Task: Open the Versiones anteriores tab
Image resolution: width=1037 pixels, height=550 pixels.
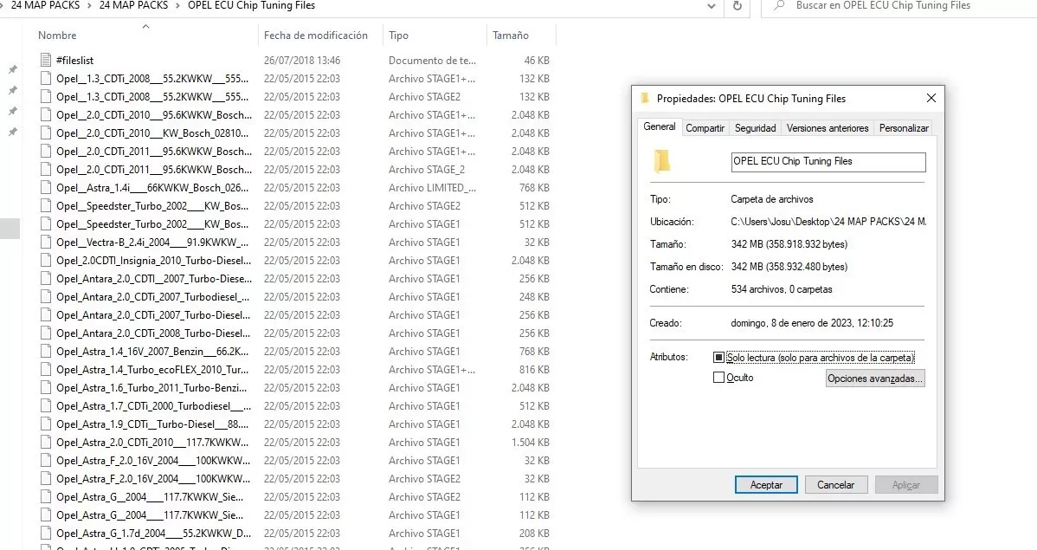Action: coord(828,127)
